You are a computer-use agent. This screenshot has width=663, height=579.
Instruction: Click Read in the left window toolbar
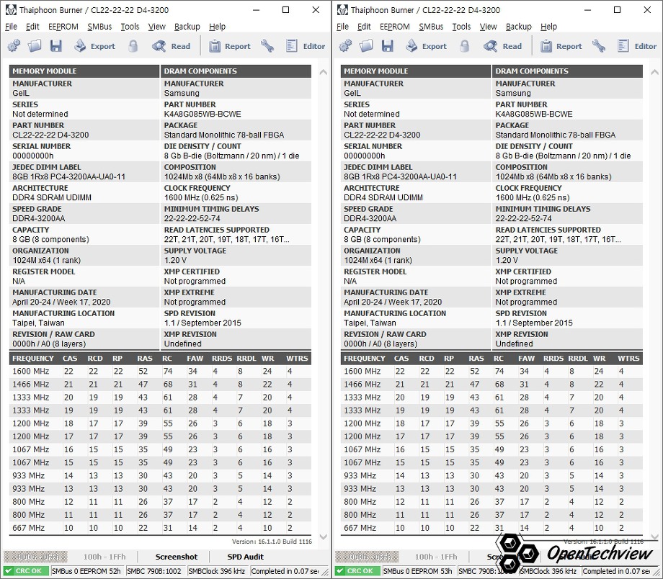pos(172,45)
